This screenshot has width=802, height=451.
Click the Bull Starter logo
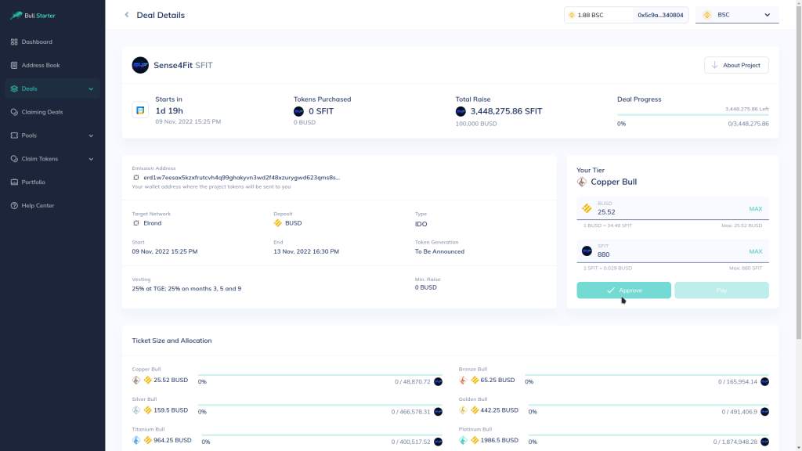pyautogui.click(x=33, y=16)
